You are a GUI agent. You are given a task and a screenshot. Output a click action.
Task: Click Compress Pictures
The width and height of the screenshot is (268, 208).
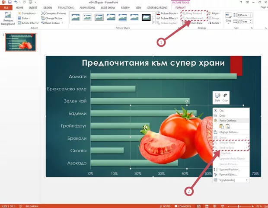pos(54,13)
